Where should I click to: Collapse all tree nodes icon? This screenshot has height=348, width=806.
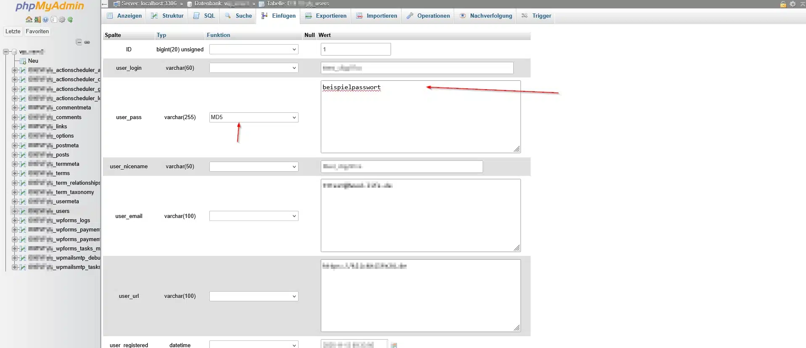click(79, 42)
